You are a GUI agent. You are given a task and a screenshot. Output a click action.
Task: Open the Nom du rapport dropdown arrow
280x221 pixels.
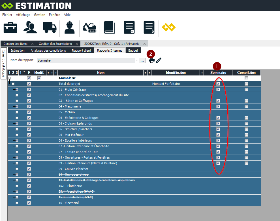click(x=137, y=60)
